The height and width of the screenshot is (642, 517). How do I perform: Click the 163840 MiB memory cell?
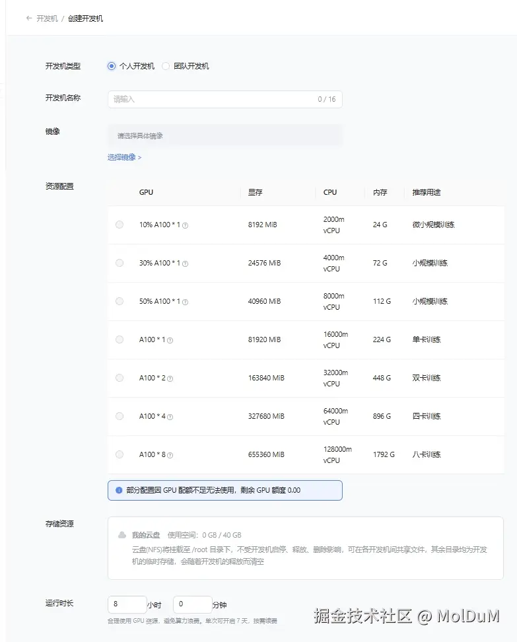266,378
